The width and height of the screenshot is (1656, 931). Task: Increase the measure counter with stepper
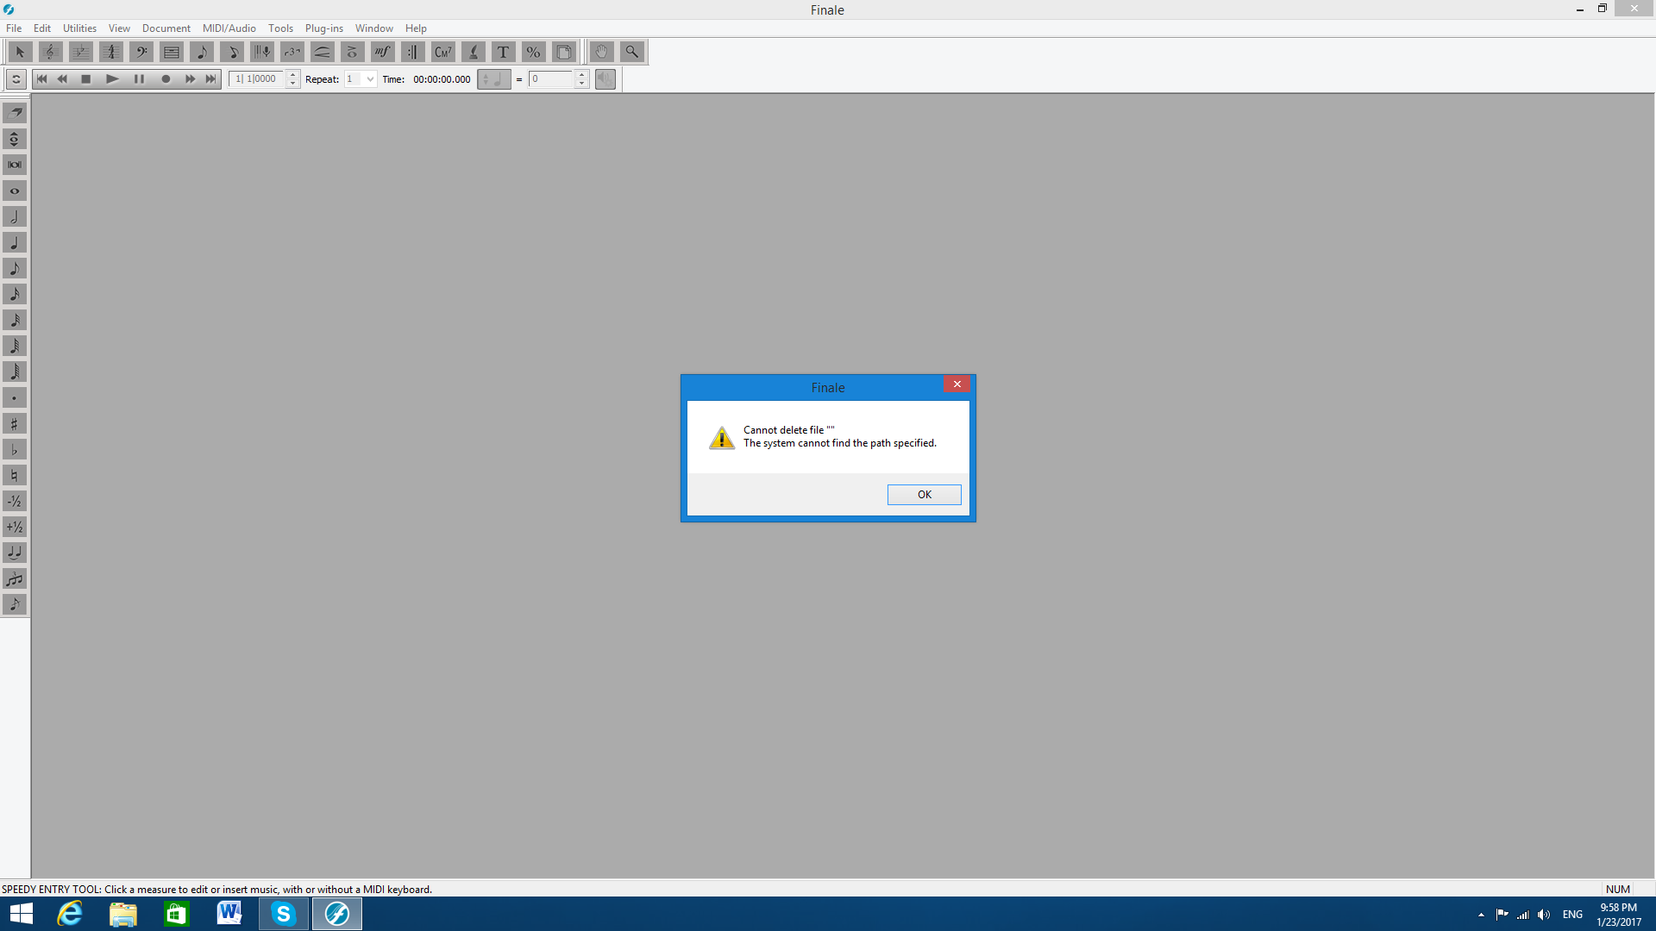[x=293, y=75]
